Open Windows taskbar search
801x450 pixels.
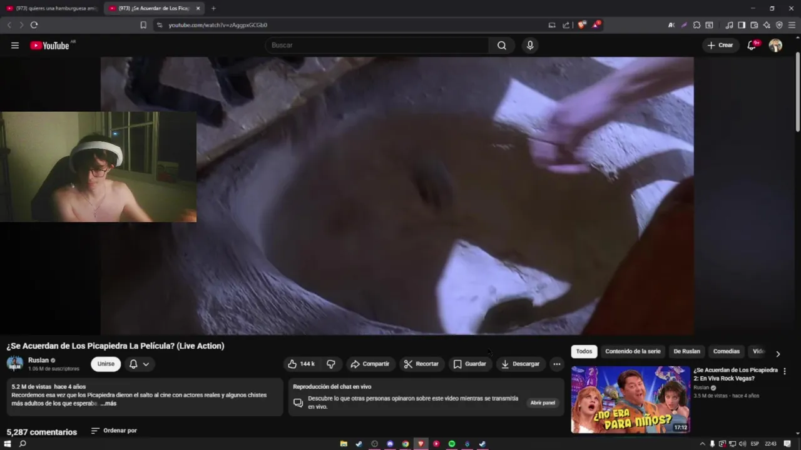(x=23, y=444)
